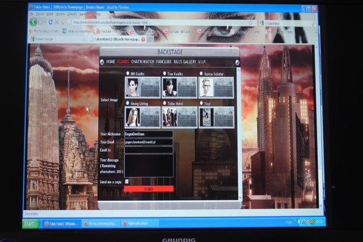
Task: Bookmark this page with the star icon
Action: pyautogui.click(x=251, y=23)
